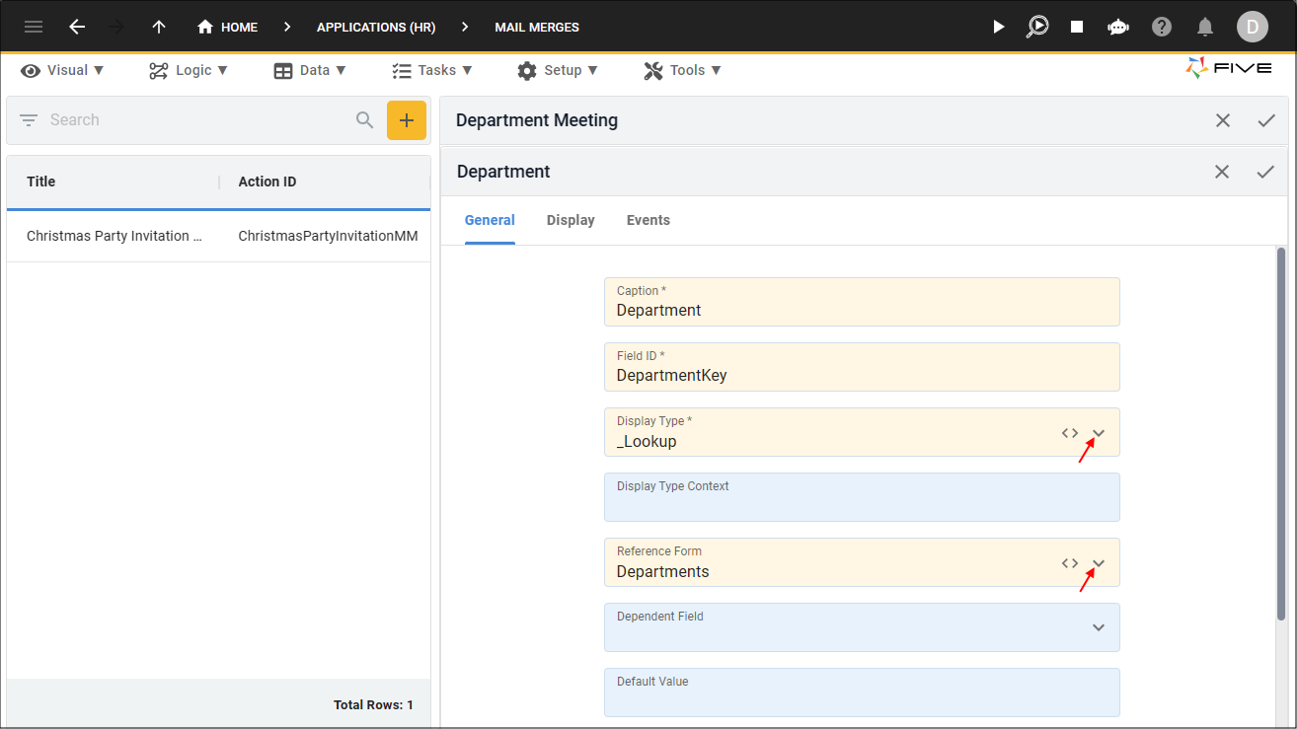Select the Christmas Party Invitation row
The width and height of the screenshot is (1297, 729).
tap(218, 236)
